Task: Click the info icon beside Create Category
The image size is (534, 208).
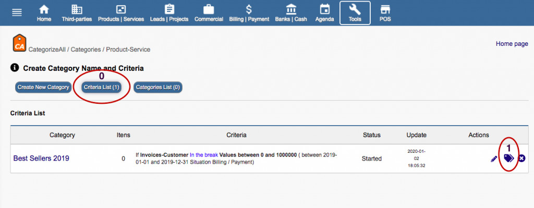Action: click(x=15, y=68)
